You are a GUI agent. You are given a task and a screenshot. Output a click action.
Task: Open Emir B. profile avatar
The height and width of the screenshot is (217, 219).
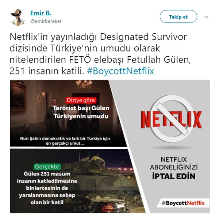18,17
